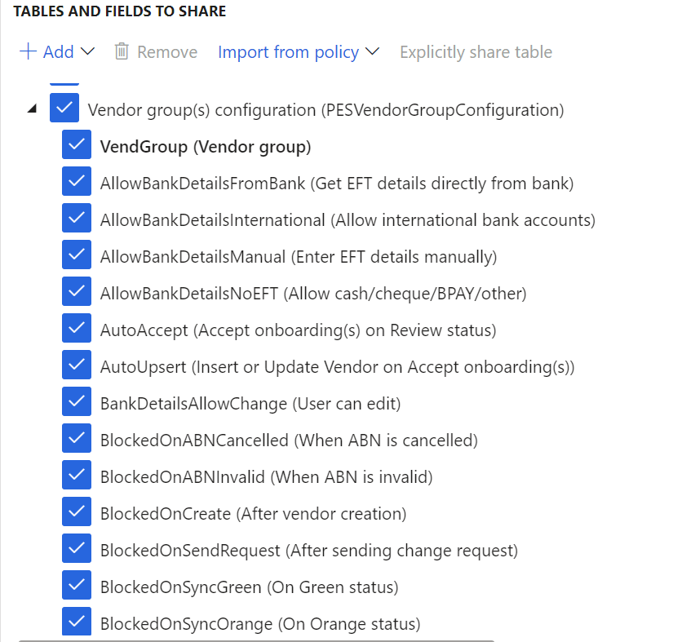Toggle the VendGroup (Vendor group) checkbox
This screenshot has width=673, height=642.
(77, 144)
